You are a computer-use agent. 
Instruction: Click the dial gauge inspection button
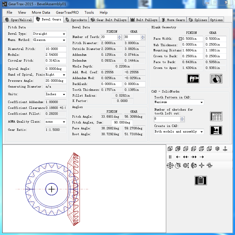(x=216, y=79)
